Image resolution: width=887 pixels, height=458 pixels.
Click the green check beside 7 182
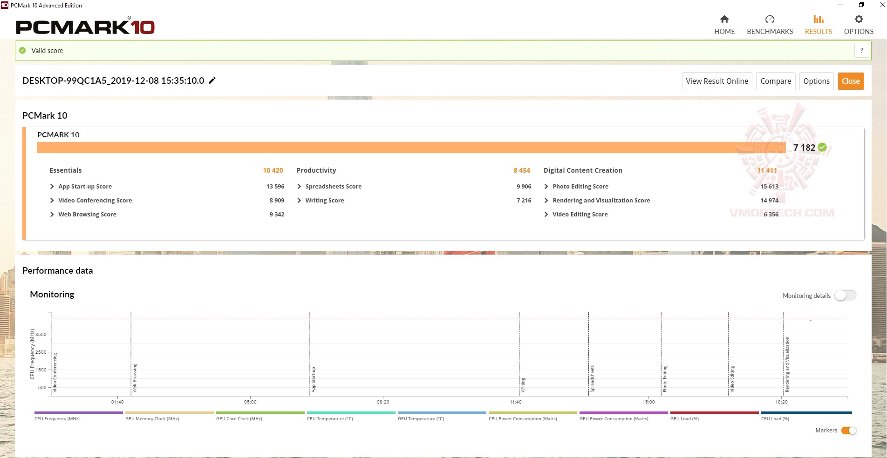(822, 147)
